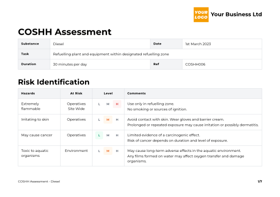Select L level for Toxic to aquatic organisms
The height and width of the screenshot is (197, 280).
99,151
